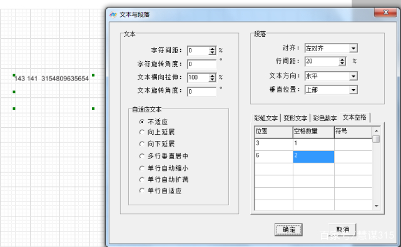Open the 文本方向 dropdown
This screenshot has width=401, height=247.
[x=353, y=76]
